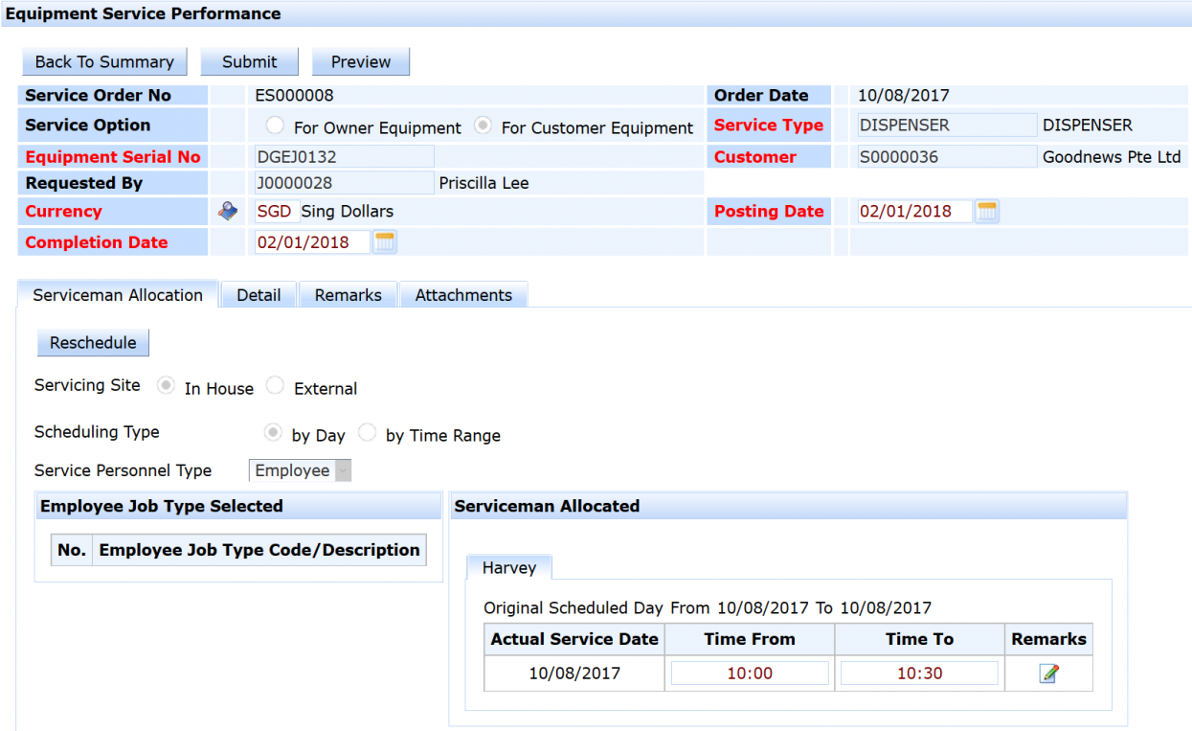1192x731 pixels.
Task: Focus the Posting Date text field
Action: pos(914,212)
